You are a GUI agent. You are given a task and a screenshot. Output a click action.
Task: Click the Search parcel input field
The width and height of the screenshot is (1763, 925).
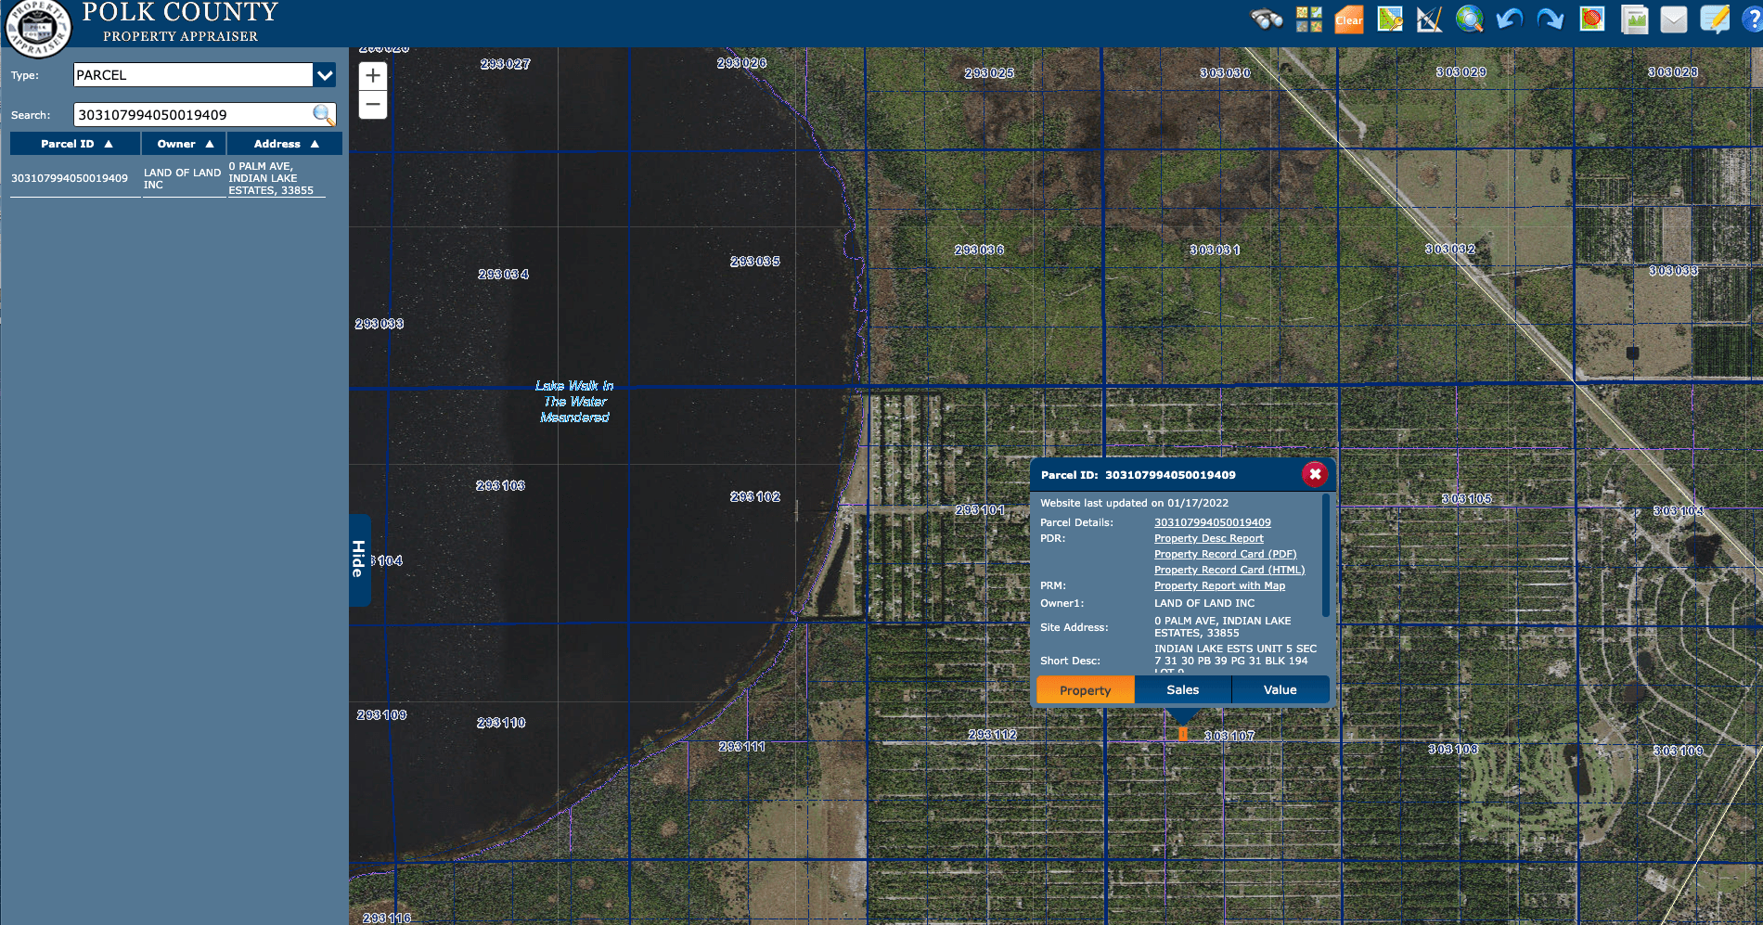click(x=193, y=115)
